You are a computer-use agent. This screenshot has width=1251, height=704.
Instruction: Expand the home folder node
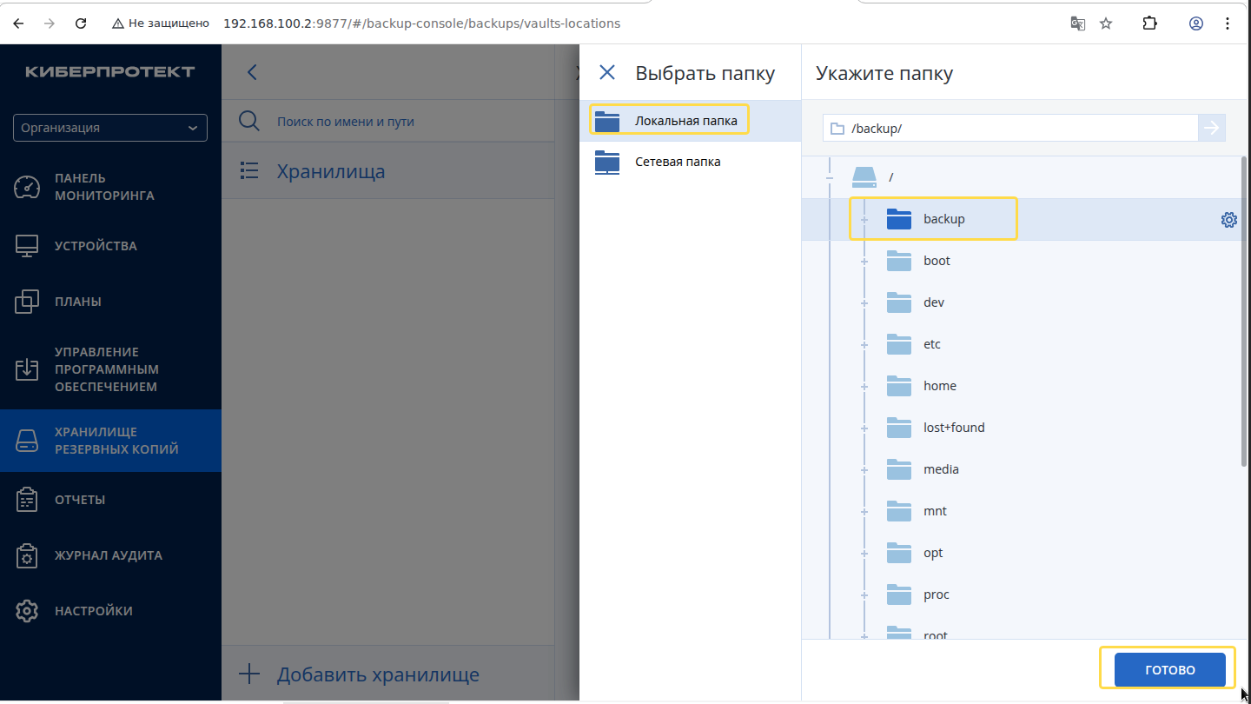tap(864, 386)
